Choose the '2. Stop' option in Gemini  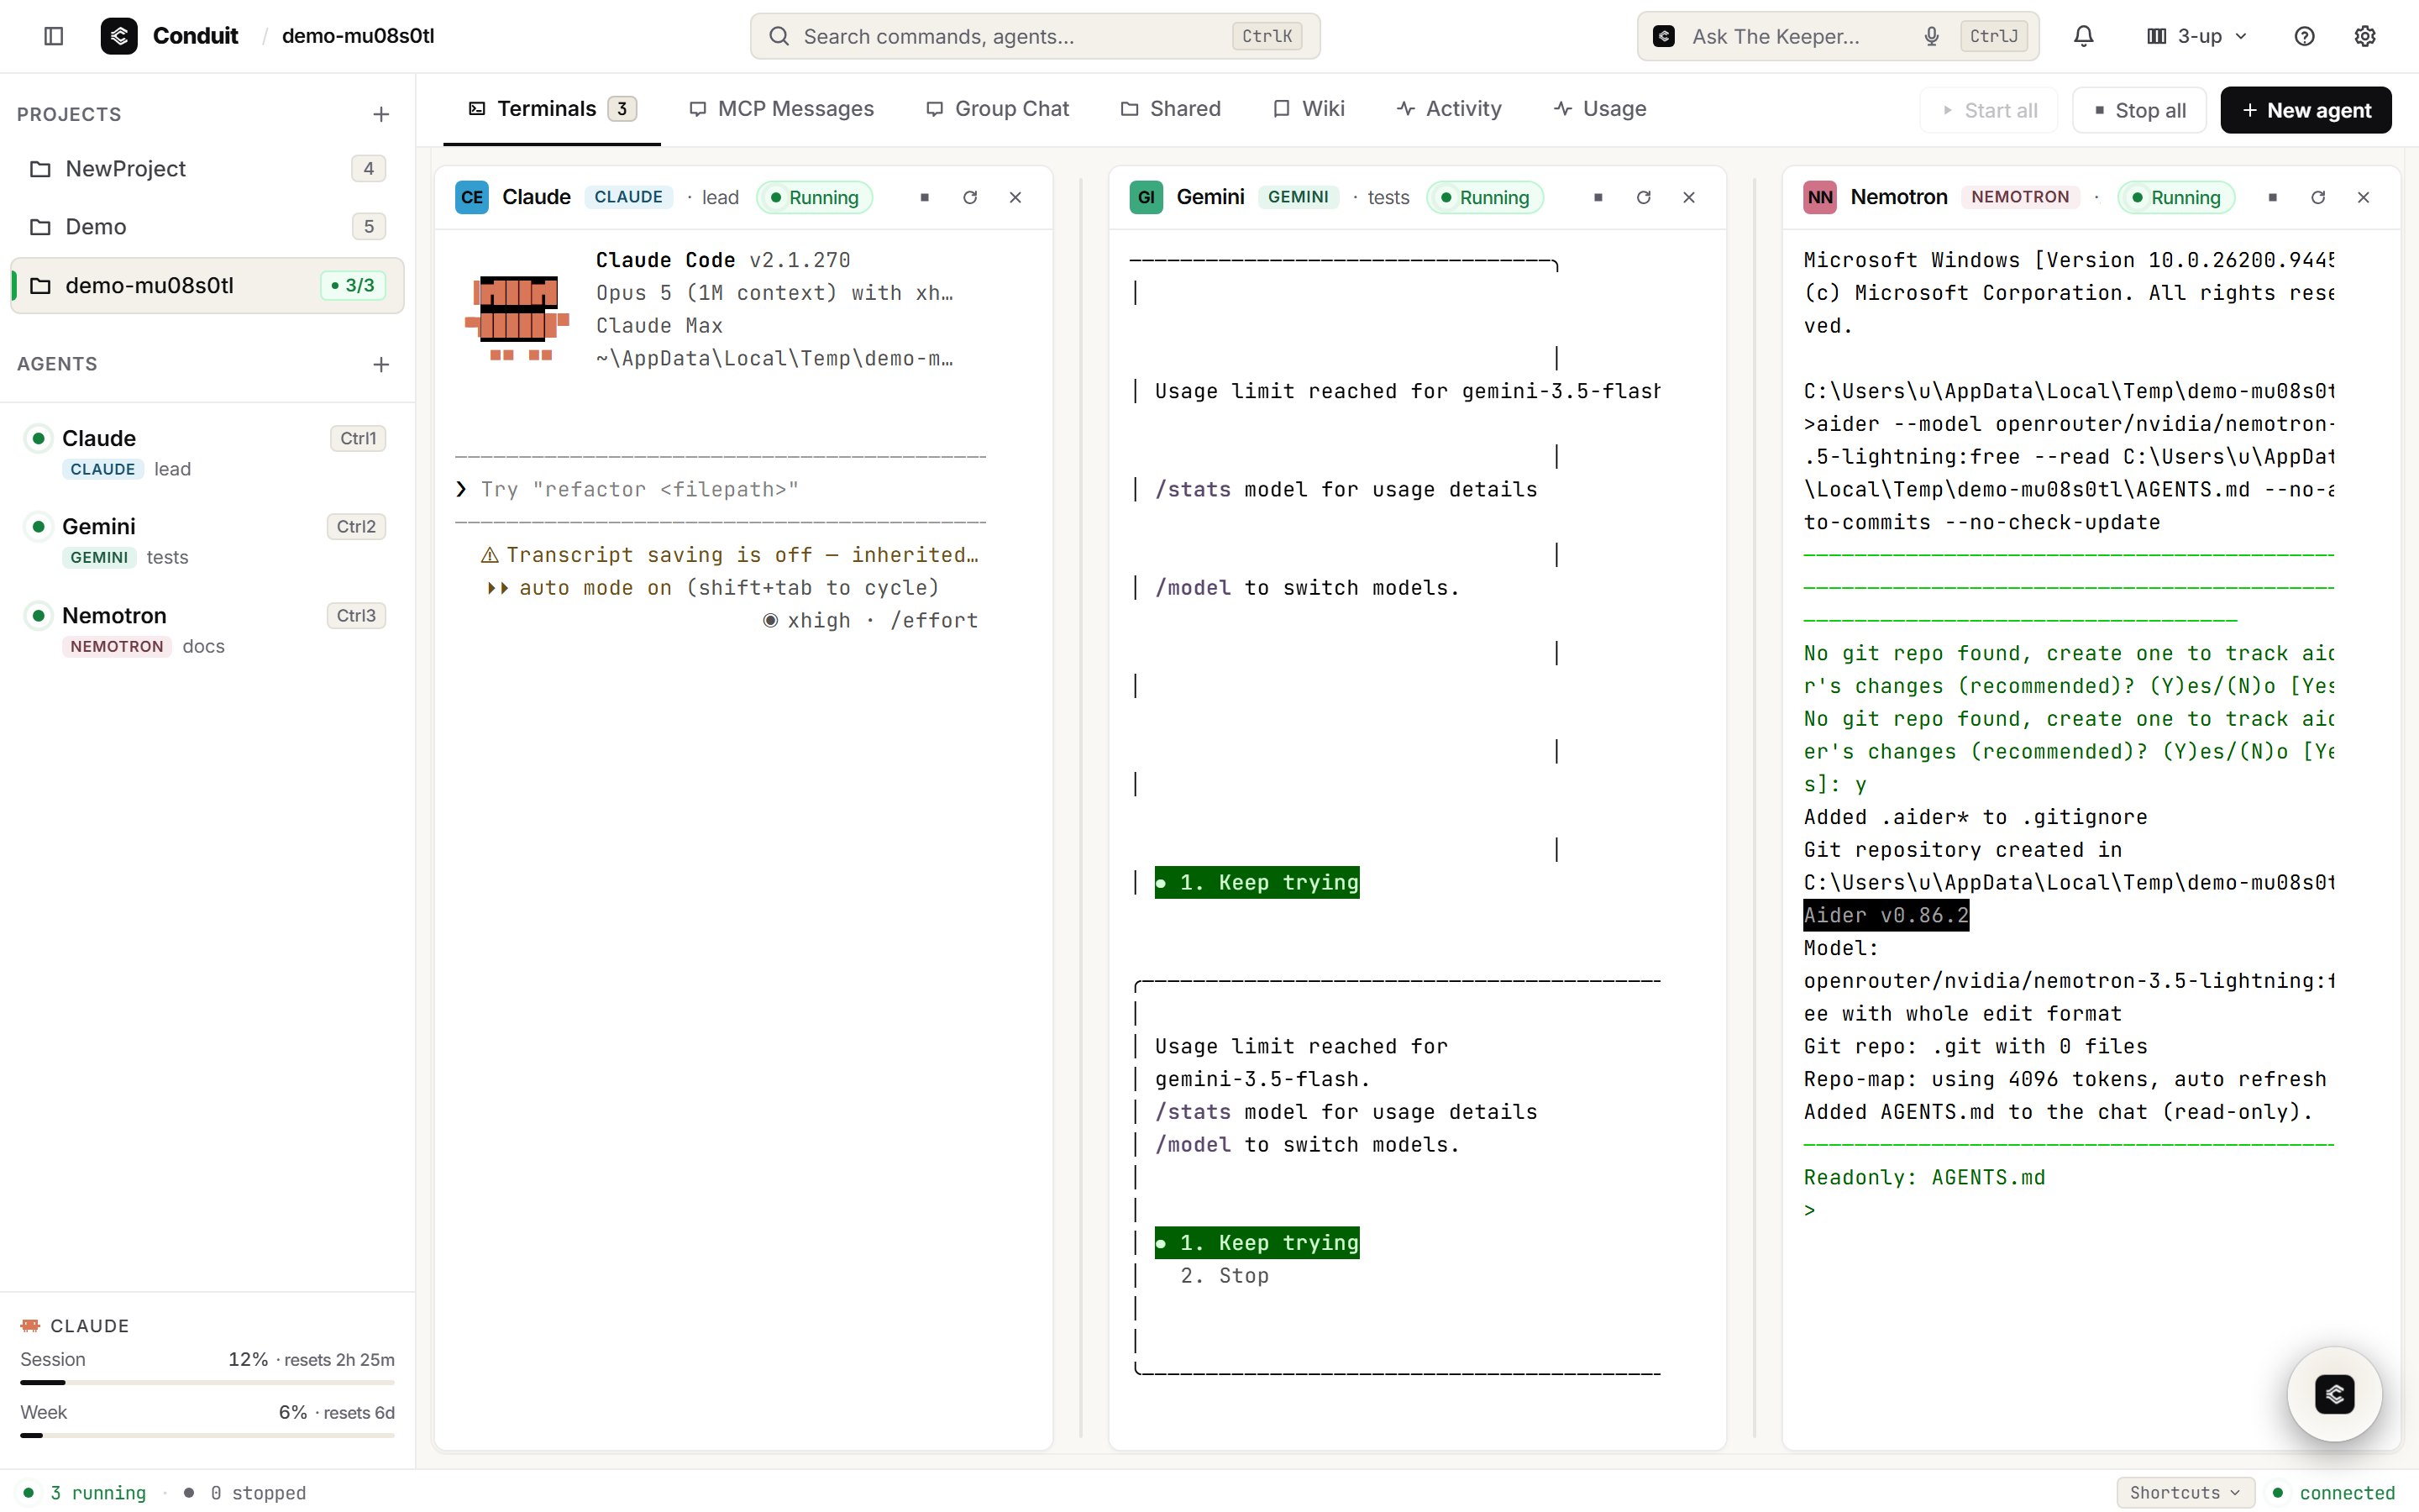[x=1225, y=1275]
